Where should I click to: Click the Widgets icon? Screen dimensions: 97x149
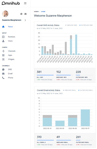3,59
